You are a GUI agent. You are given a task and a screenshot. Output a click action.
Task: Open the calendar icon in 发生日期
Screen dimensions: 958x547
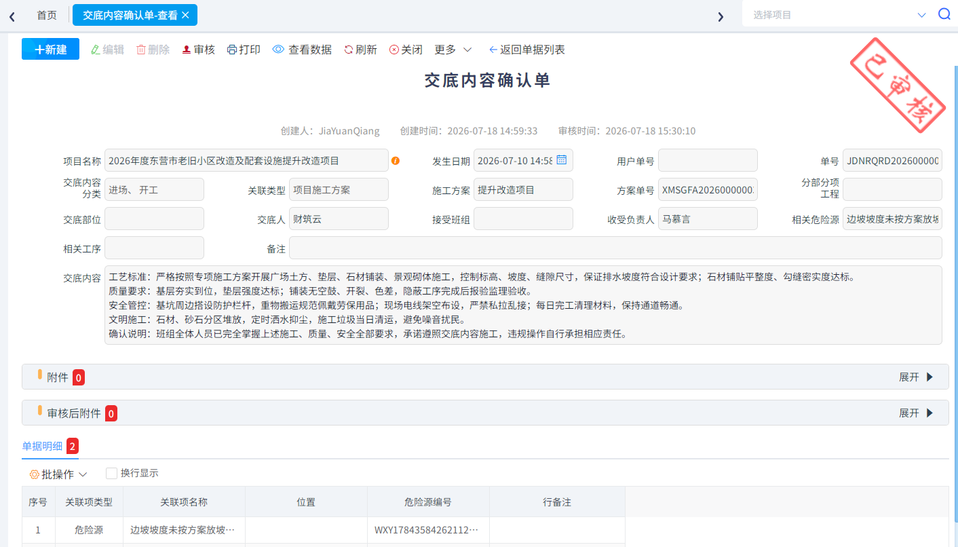[x=562, y=160]
